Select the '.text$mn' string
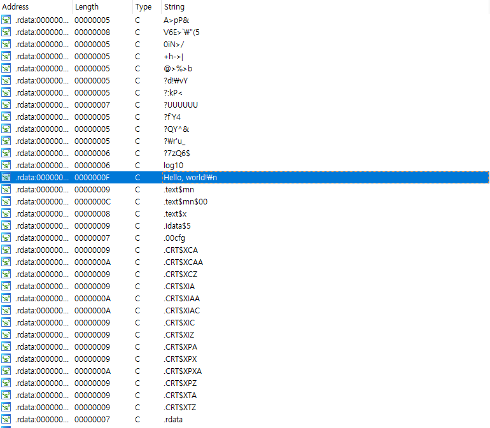 click(x=179, y=190)
